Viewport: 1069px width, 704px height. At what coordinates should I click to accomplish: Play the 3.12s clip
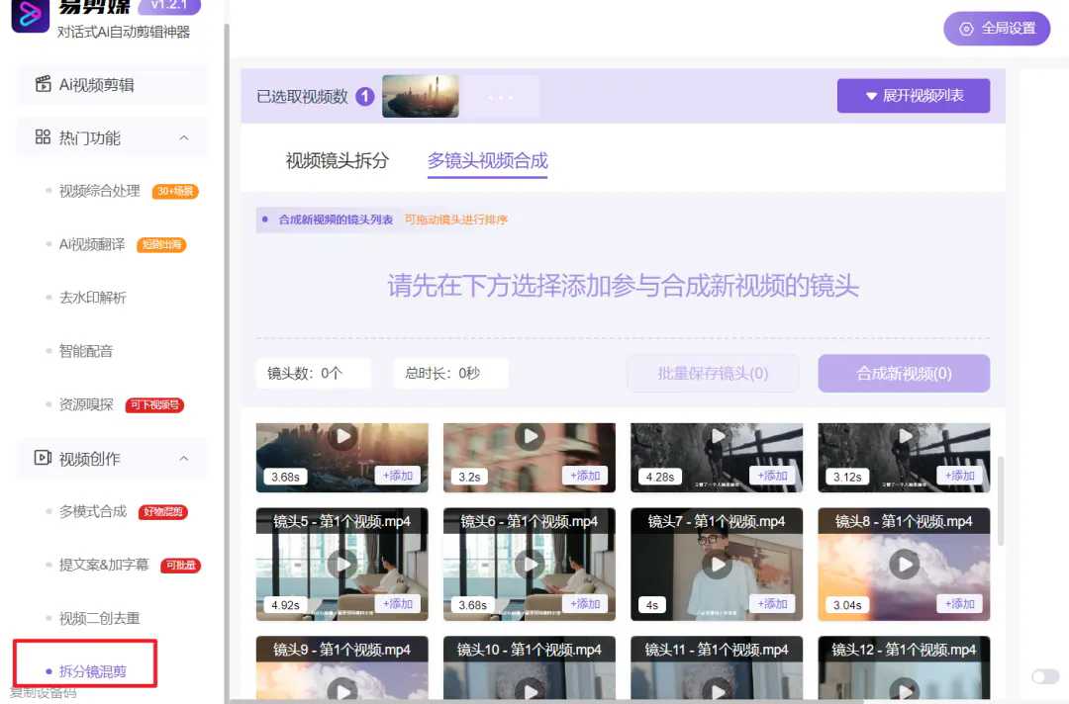coord(906,436)
